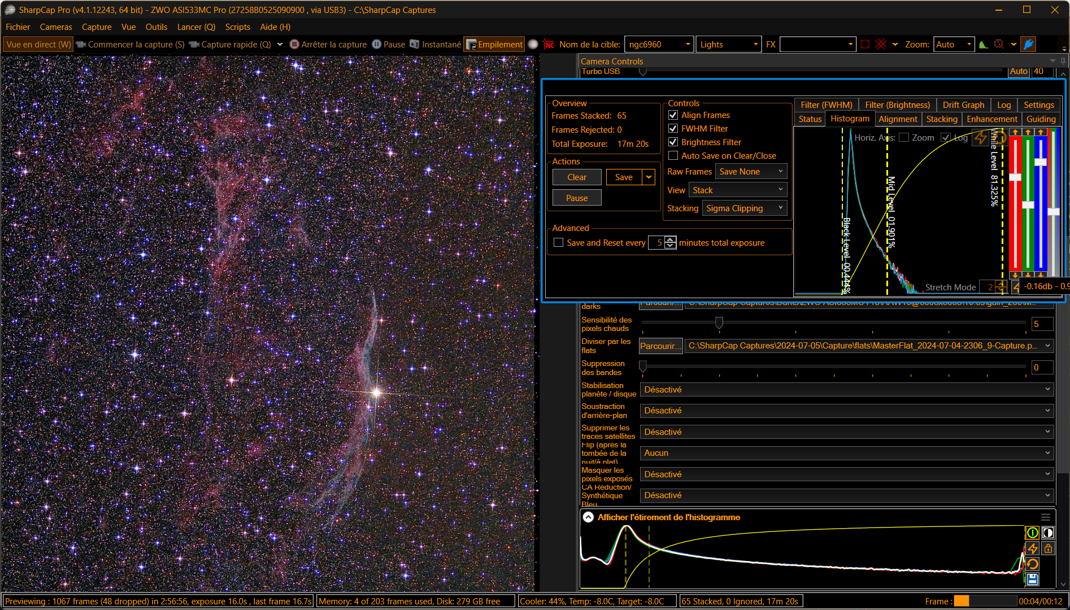Open the Cameras menu
1070x610 pixels.
coord(56,27)
